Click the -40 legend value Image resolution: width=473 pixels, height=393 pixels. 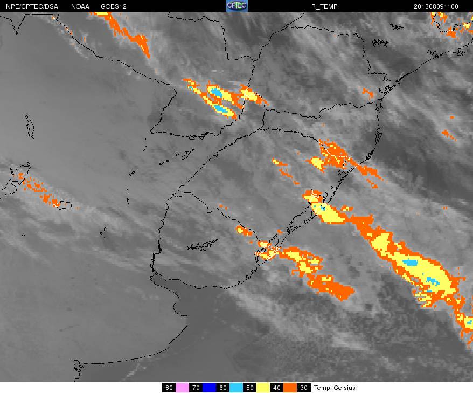point(276,388)
